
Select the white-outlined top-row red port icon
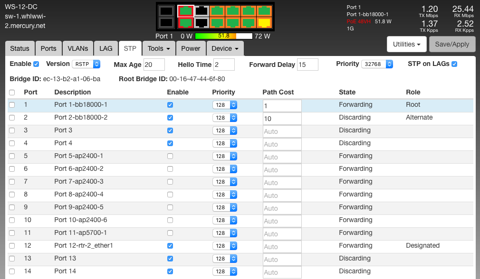(x=186, y=11)
